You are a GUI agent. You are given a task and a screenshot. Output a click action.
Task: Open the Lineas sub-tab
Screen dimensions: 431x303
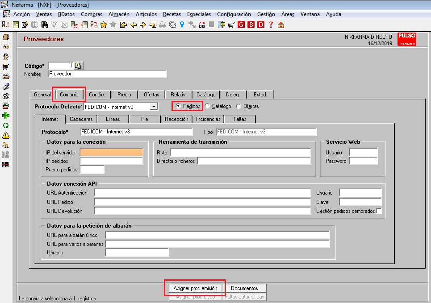click(113, 119)
